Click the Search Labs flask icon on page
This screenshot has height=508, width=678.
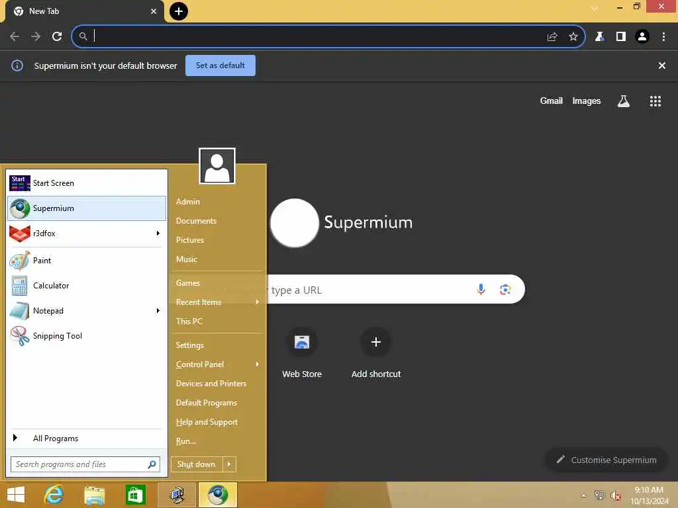coord(623,101)
